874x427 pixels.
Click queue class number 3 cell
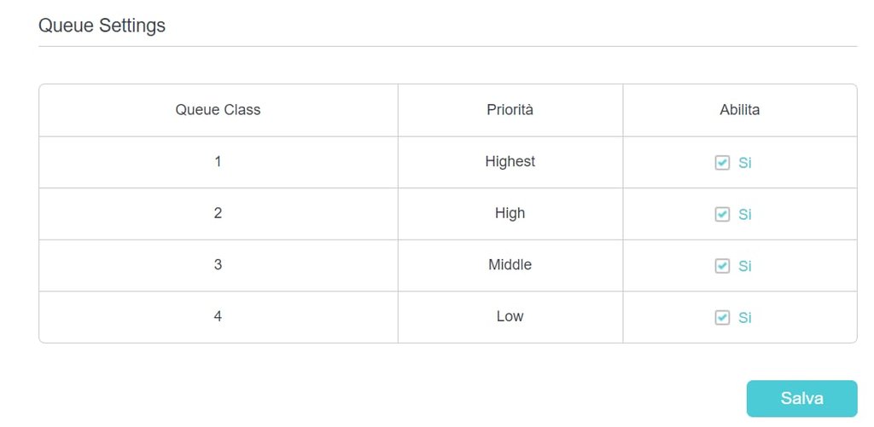coord(218,264)
